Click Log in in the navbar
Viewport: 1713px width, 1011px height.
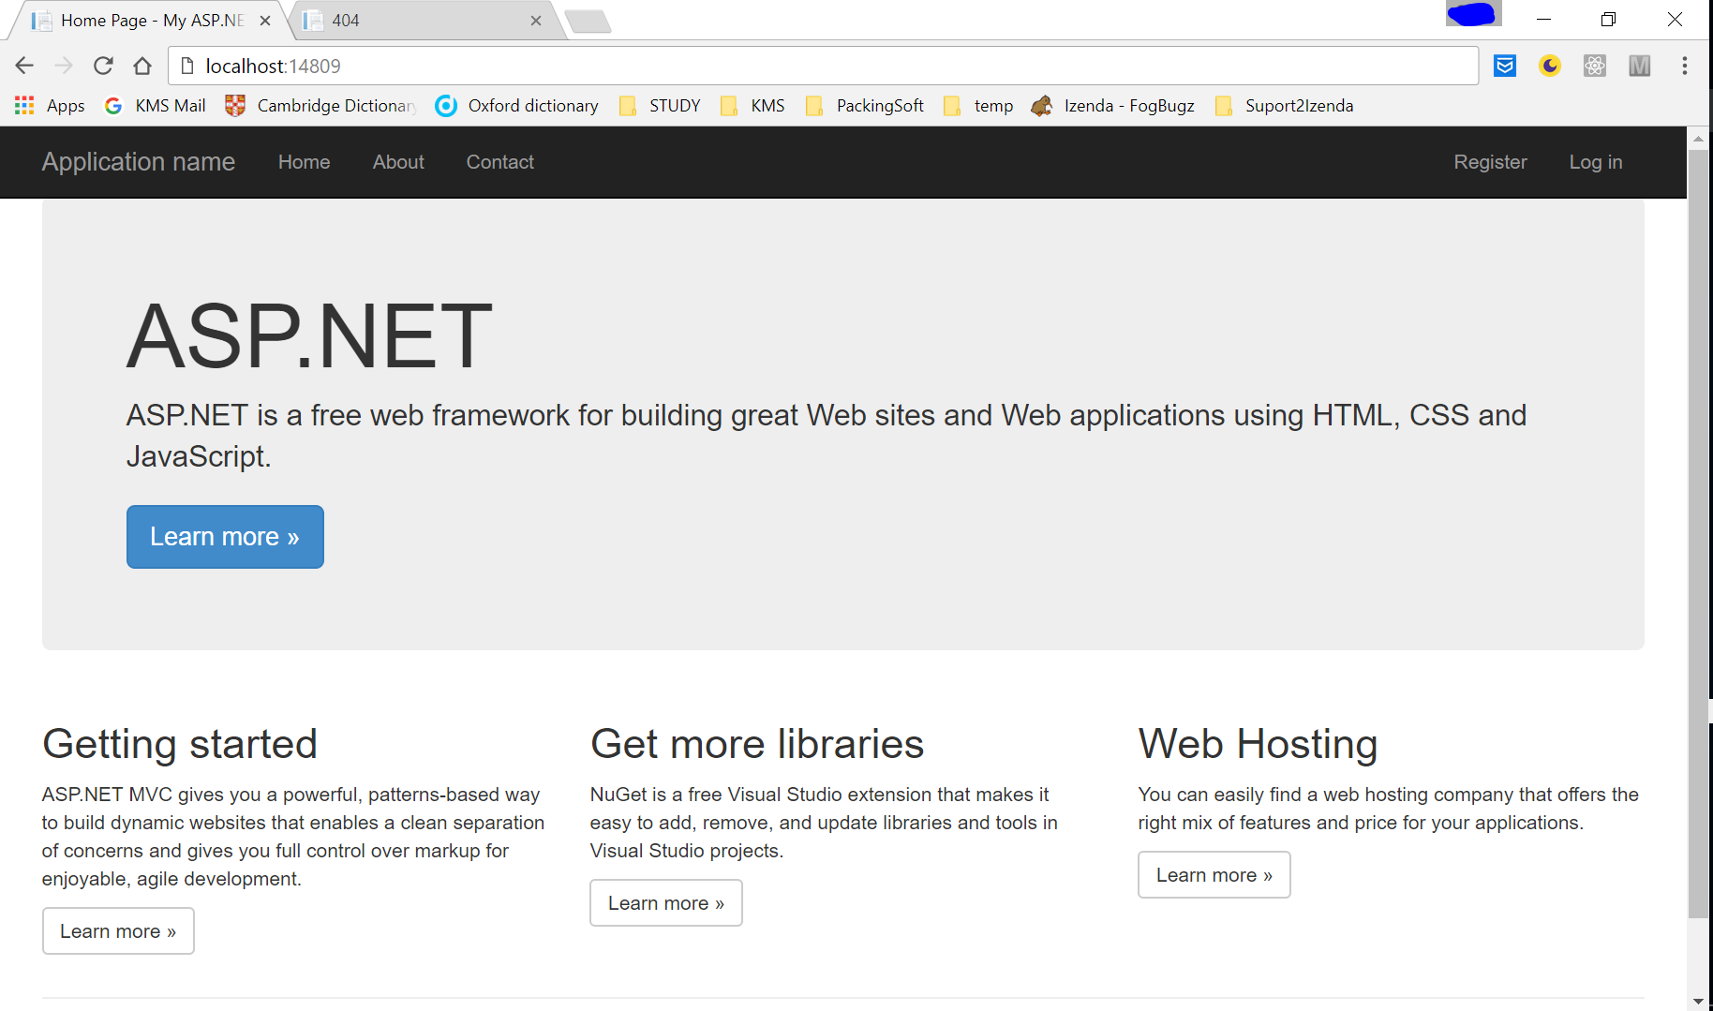pyautogui.click(x=1596, y=162)
